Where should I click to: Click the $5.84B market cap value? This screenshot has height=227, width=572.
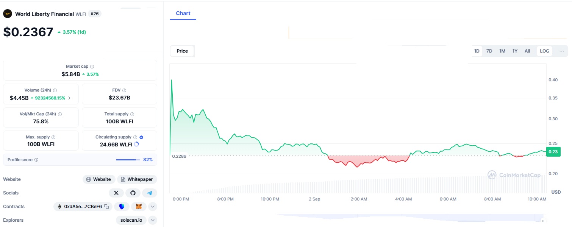pos(71,74)
